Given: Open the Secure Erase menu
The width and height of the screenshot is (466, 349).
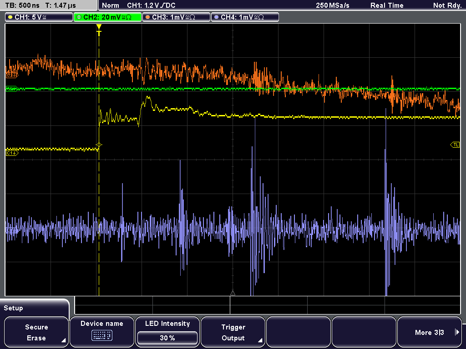Looking at the screenshot, I should pos(36,332).
